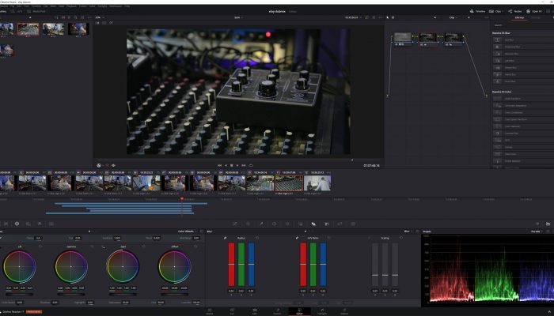Open the 3D stereoscopic palette
The width and height of the screenshot is (554, 316).
pos(353,224)
